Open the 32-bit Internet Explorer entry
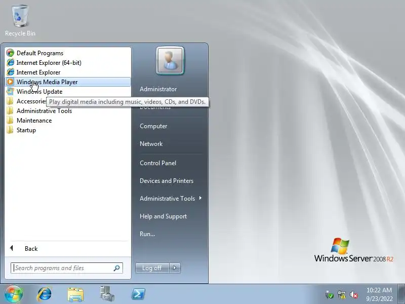 (68, 72)
